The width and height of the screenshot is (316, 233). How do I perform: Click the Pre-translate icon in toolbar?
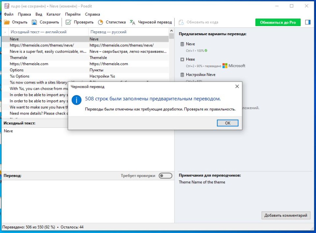132,22
